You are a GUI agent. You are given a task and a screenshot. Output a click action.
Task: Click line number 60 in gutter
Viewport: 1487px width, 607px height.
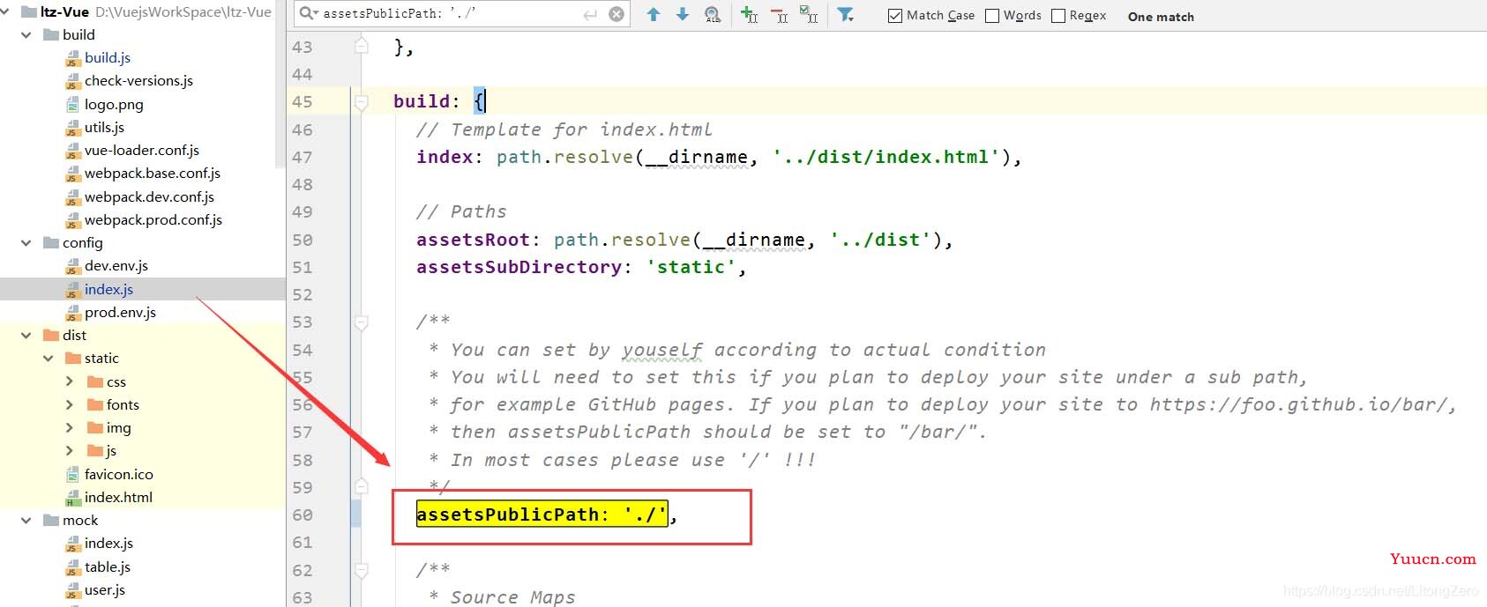point(303,514)
